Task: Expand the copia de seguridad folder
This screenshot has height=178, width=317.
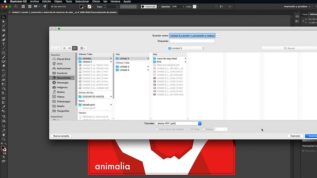Action: 186,59
